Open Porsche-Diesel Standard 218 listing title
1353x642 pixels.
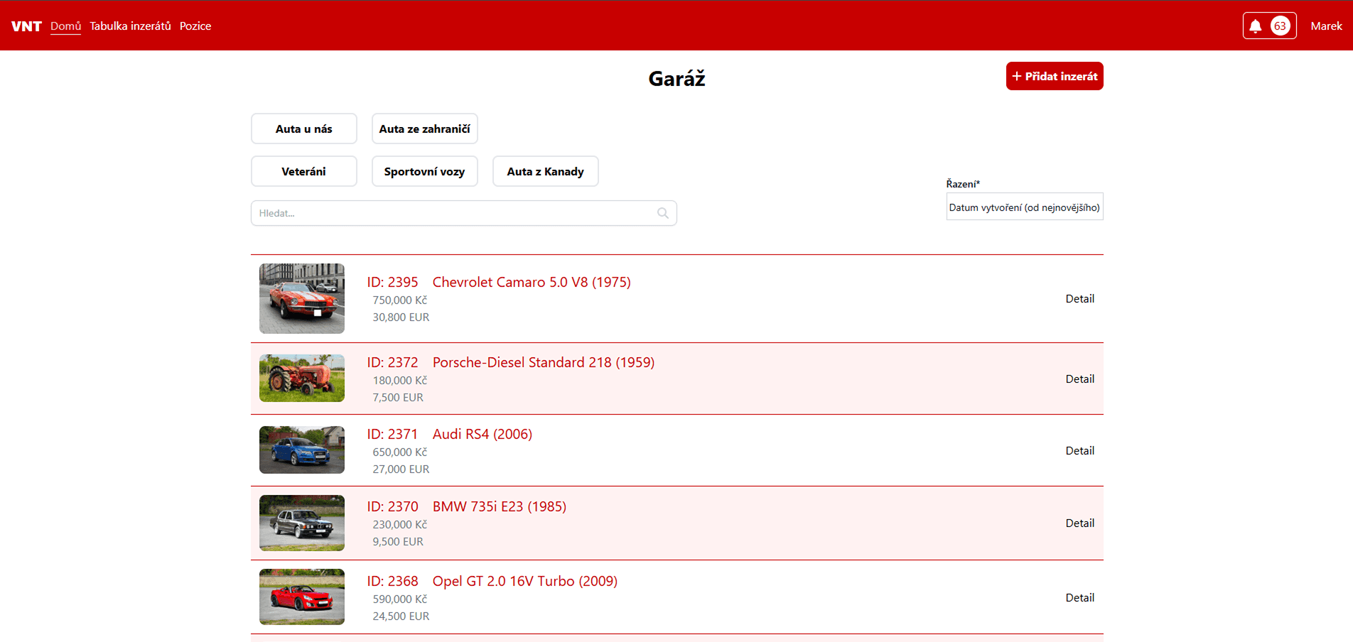544,362
